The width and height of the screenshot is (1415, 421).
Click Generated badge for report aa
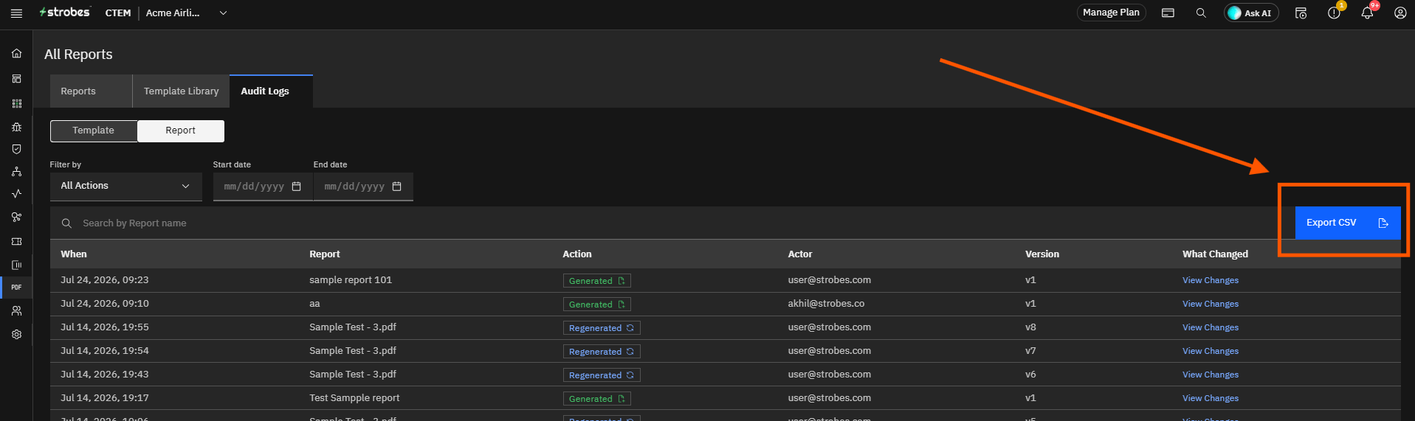(596, 305)
